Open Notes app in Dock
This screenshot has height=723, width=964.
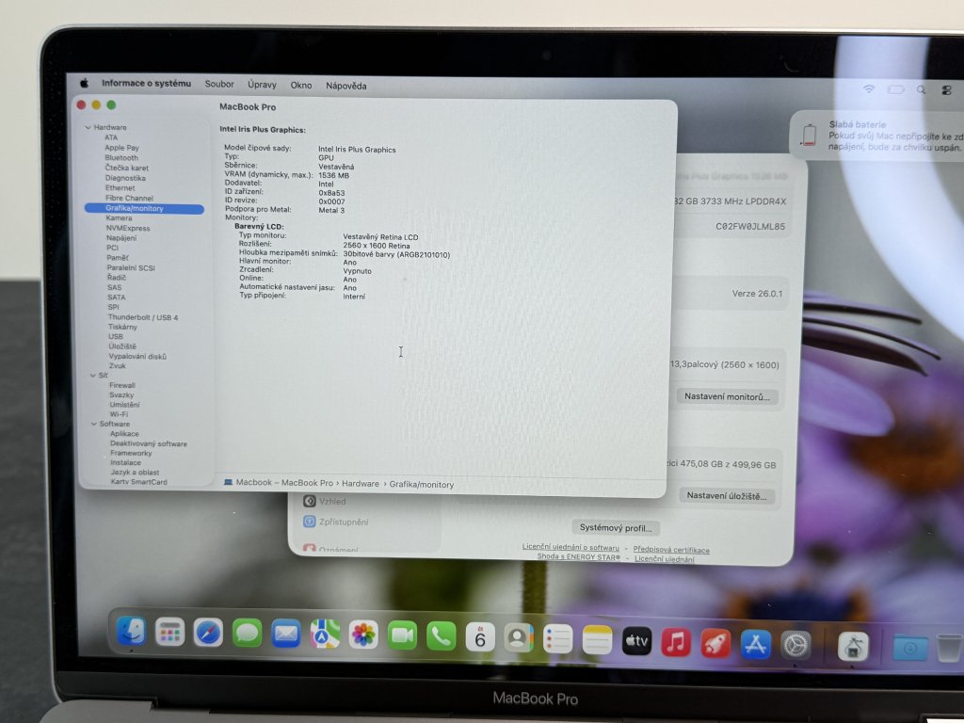pyautogui.click(x=598, y=640)
